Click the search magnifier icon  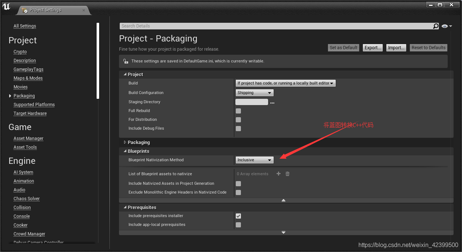(x=436, y=26)
